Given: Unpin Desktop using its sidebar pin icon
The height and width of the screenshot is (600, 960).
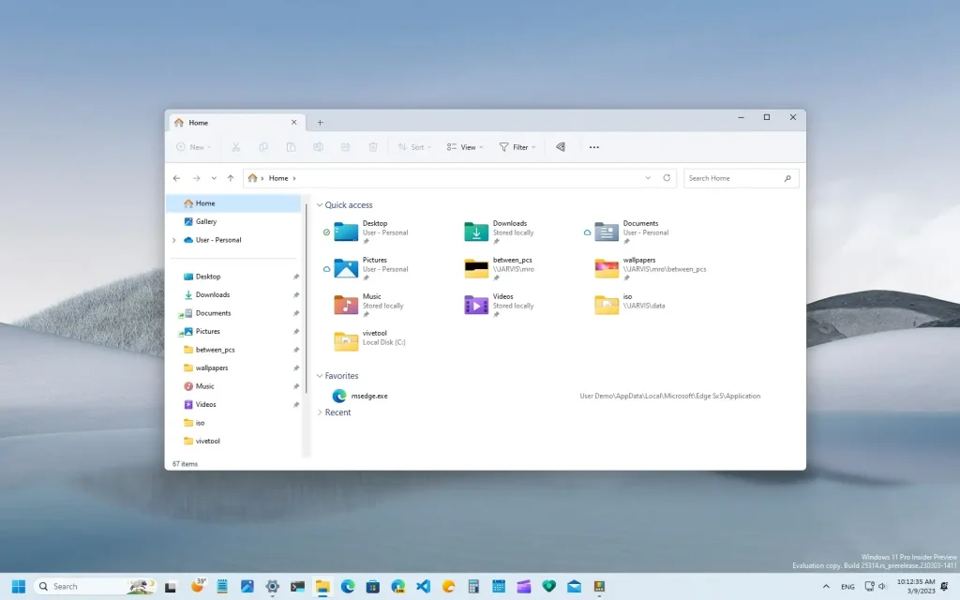Looking at the screenshot, I should coord(295,277).
